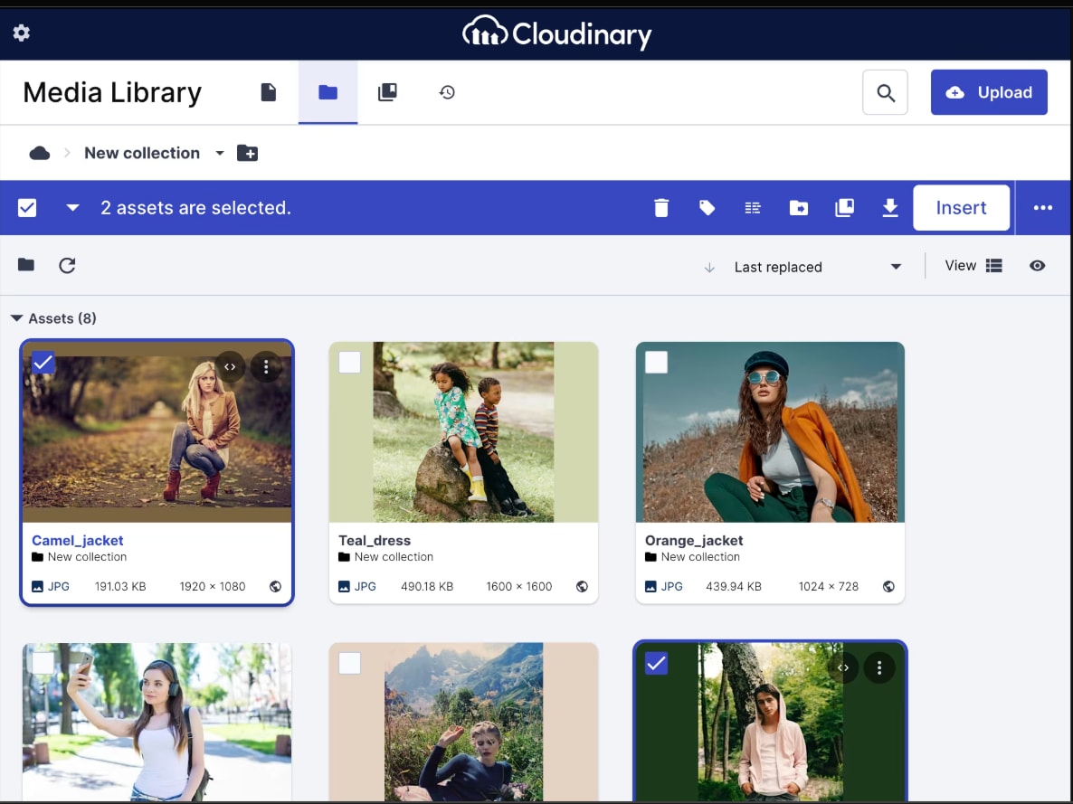Click the Upload button
This screenshot has height=804, width=1073.
pyautogui.click(x=989, y=92)
